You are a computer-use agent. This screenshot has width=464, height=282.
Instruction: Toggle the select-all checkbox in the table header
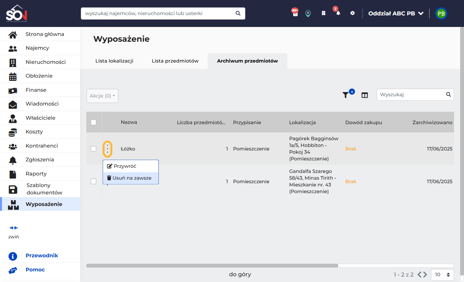tap(94, 122)
